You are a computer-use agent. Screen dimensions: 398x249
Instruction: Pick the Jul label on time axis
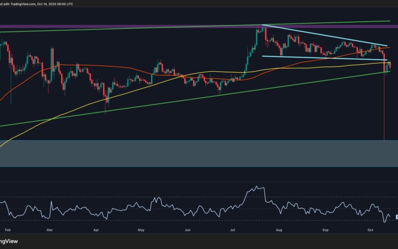tap(233, 231)
